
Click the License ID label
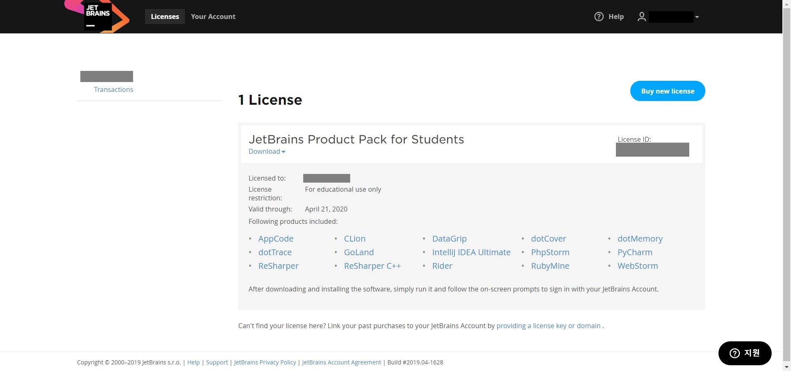click(x=634, y=139)
